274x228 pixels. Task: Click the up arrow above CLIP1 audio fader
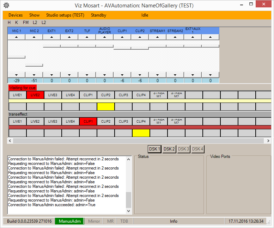click(x=122, y=37)
